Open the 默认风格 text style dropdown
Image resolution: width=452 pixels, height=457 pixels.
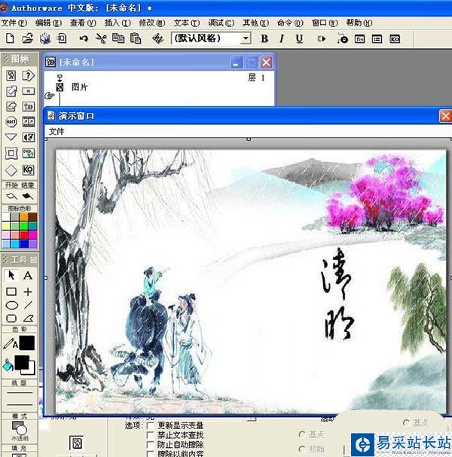tap(246, 38)
